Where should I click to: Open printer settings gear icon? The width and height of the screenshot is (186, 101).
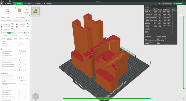click(29, 6)
